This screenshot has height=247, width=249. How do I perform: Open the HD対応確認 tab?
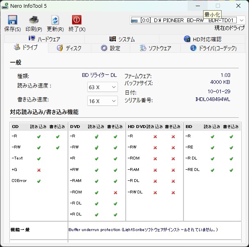tap(202, 39)
